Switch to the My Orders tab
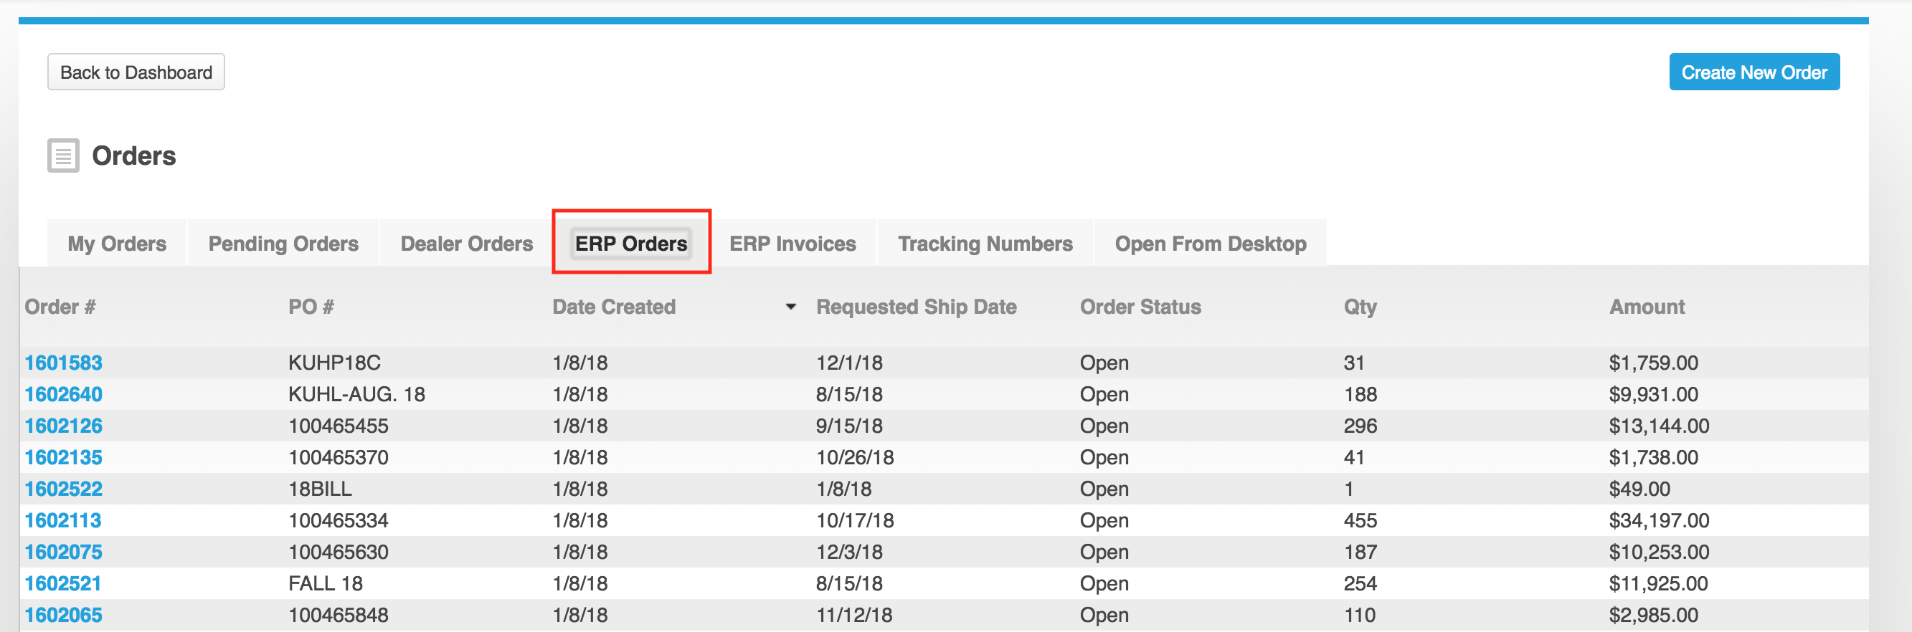This screenshot has height=632, width=1912. pos(116,244)
